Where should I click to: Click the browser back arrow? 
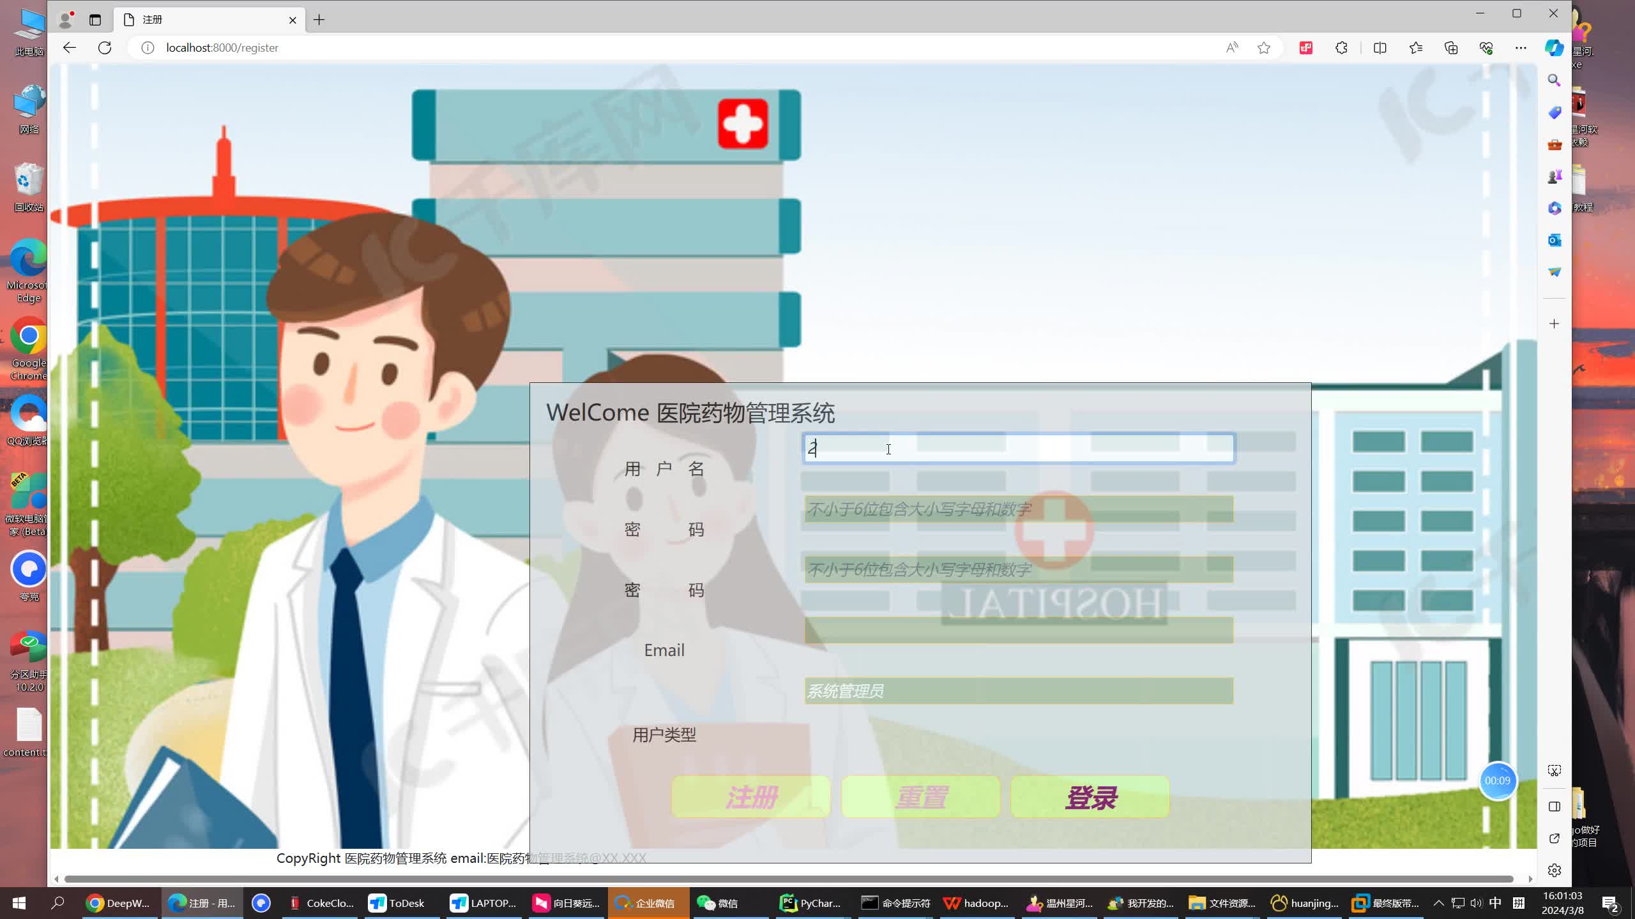[x=70, y=48]
